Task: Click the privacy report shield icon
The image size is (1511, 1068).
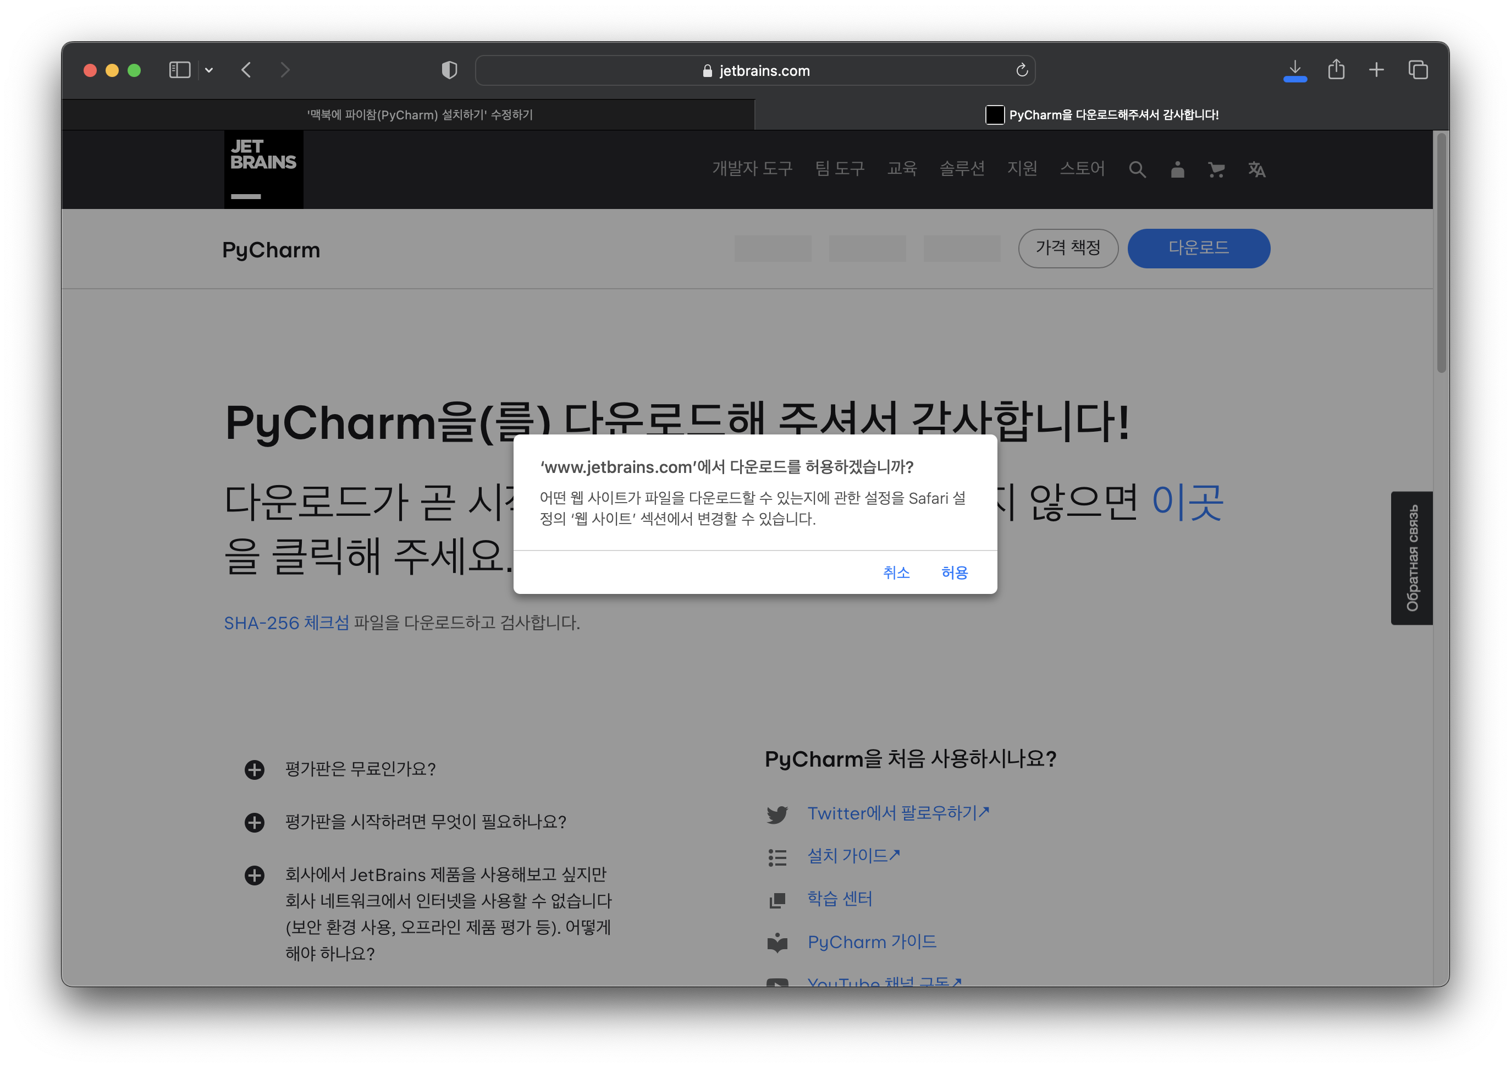Action: 449,70
